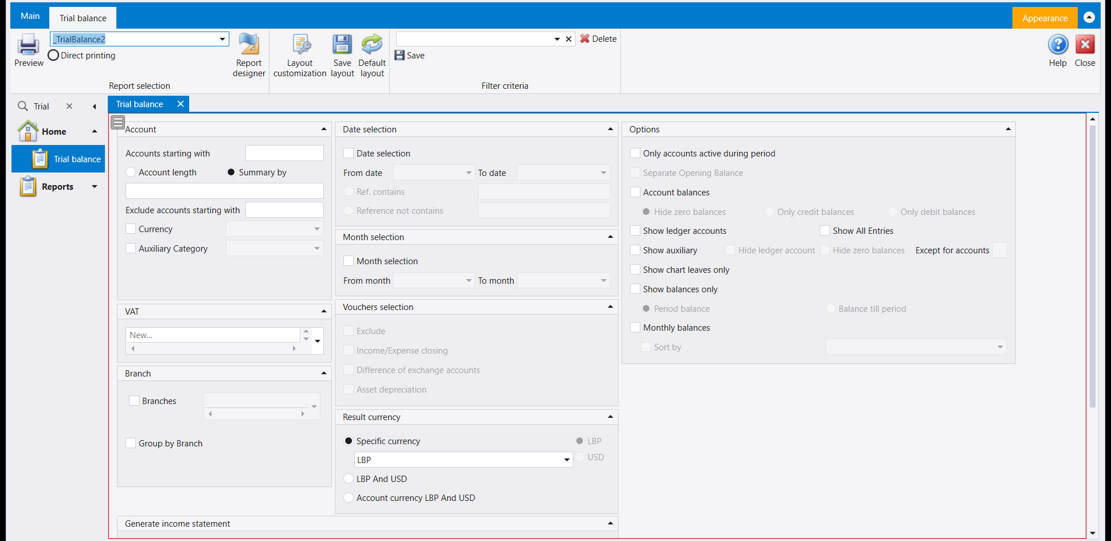Toggle Show ledger accounts checkbox
This screenshot has height=541, width=1111.
click(x=635, y=230)
